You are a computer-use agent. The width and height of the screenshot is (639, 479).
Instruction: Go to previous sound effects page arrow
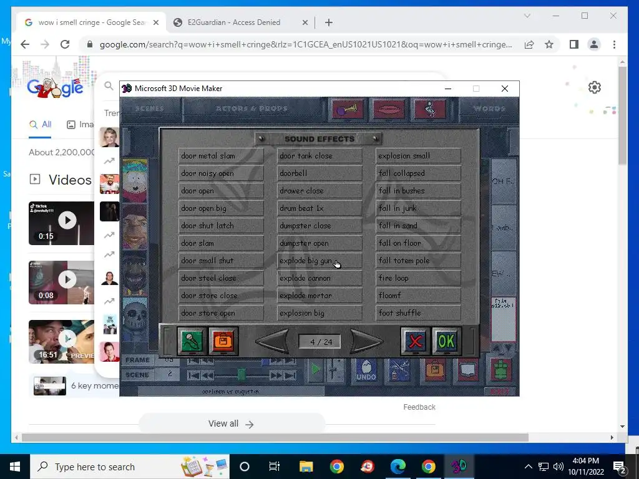pyautogui.click(x=273, y=341)
